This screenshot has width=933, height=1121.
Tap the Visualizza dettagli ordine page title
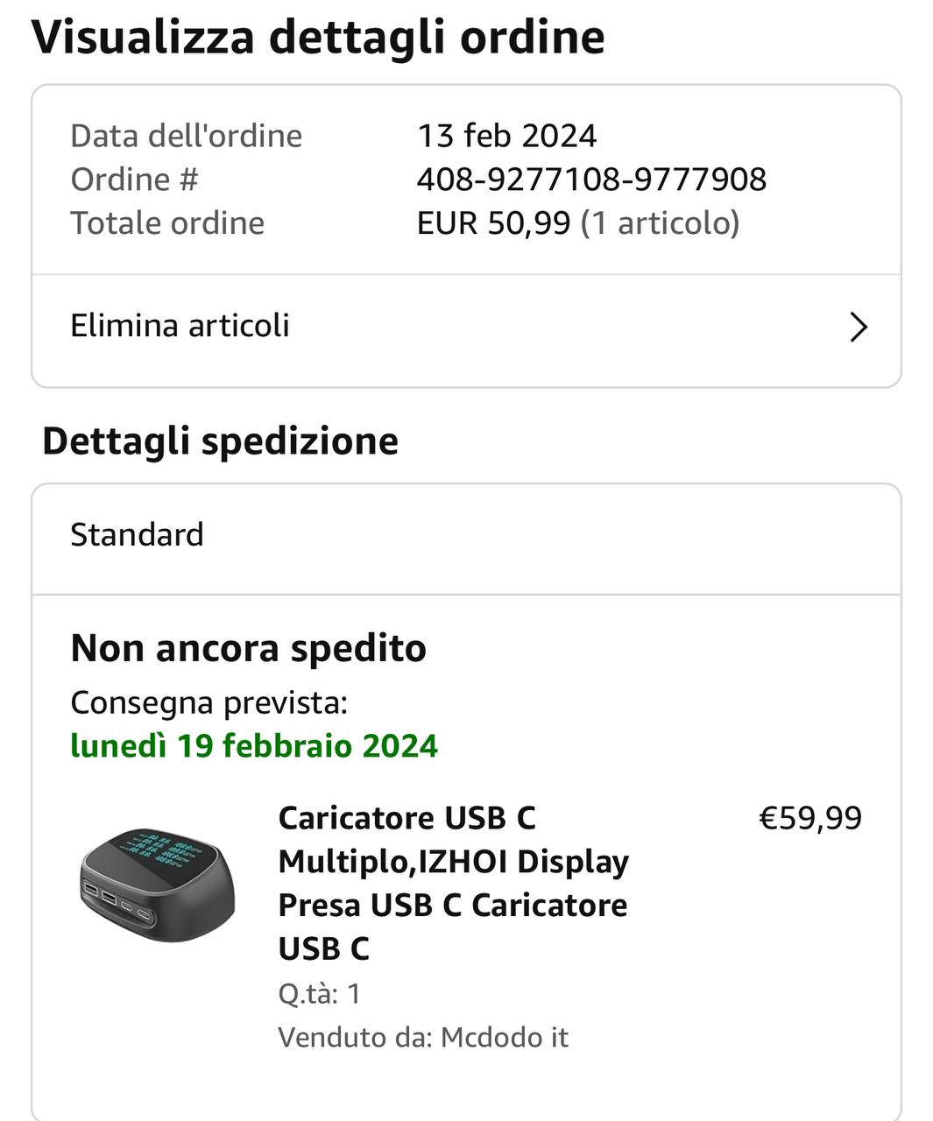[318, 38]
